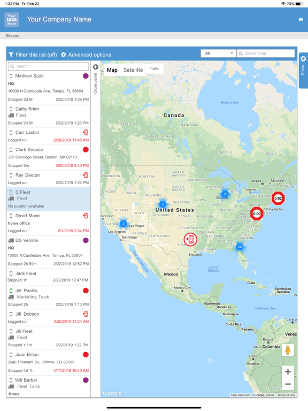Click DS Vehicle's truck icon
308x411 pixels.
point(11,240)
